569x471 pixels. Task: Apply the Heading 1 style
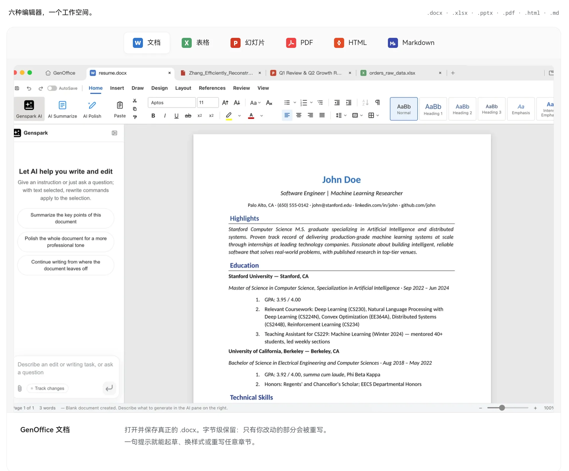(433, 109)
